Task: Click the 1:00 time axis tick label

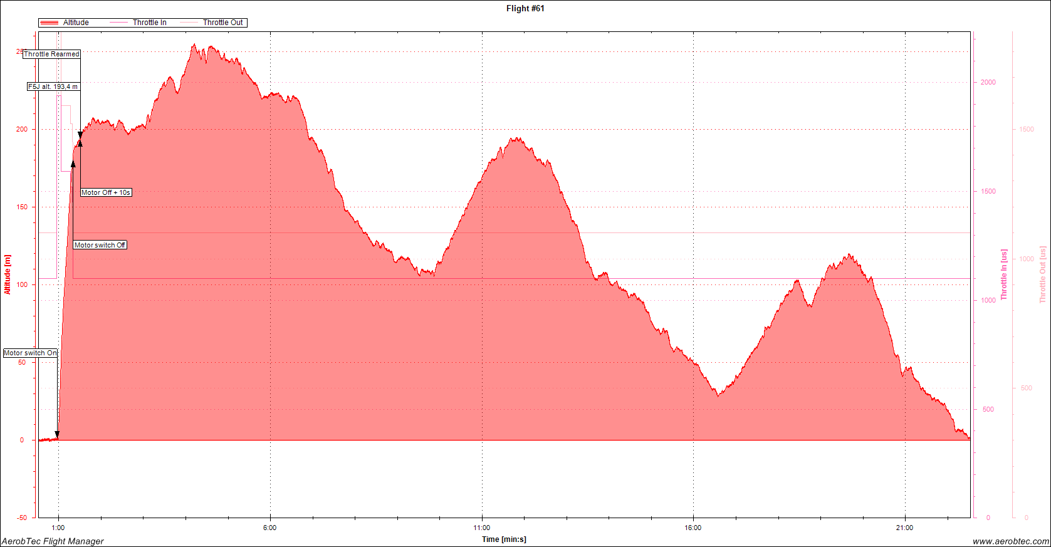Action: [58, 528]
